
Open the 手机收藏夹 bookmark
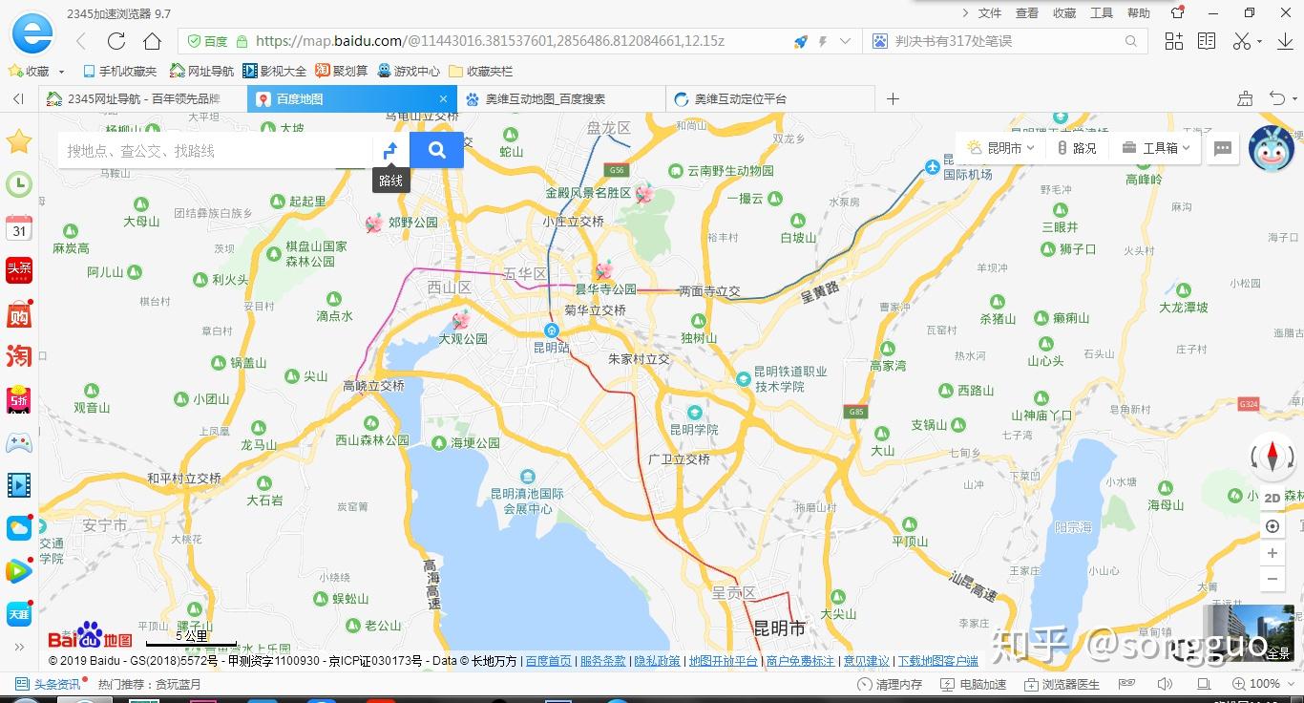coord(120,72)
